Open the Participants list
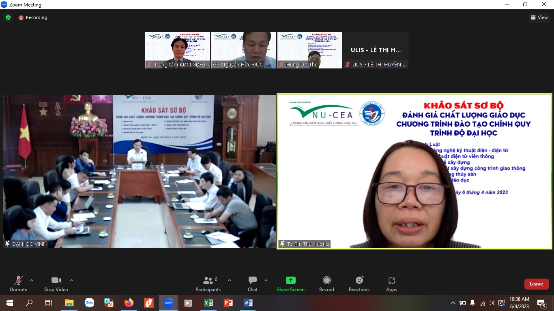 (x=208, y=283)
